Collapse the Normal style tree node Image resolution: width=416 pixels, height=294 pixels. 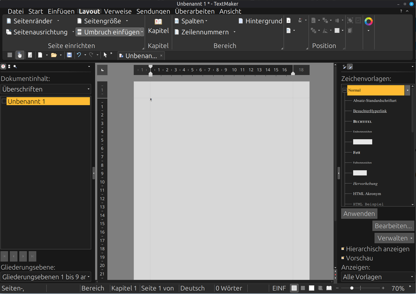(344, 90)
